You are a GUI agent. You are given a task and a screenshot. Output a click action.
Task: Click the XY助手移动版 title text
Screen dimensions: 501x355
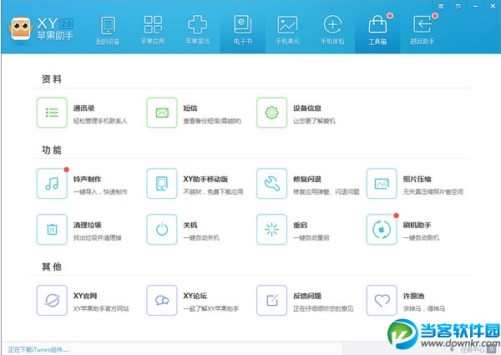tap(205, 180)
